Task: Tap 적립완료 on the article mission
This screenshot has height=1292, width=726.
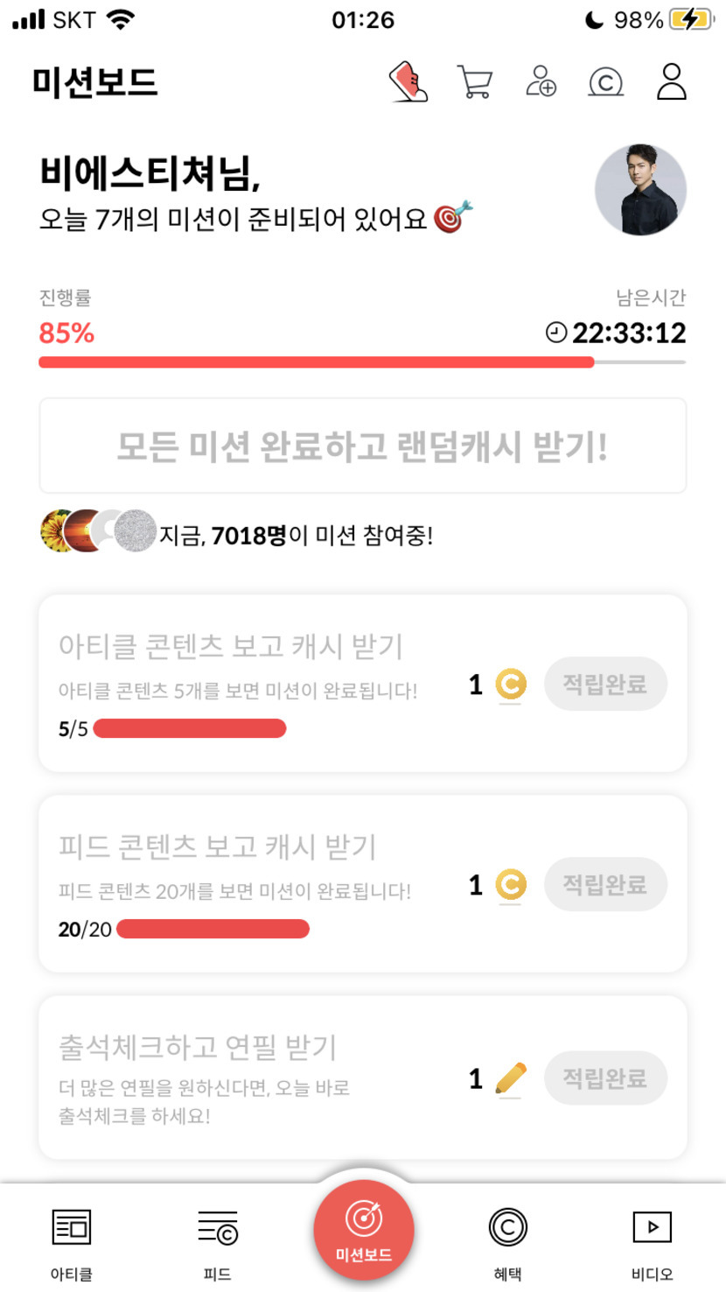Action: pos(605,684)
